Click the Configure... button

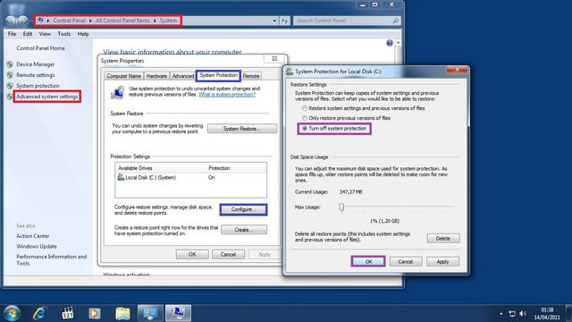coord(243,209)
